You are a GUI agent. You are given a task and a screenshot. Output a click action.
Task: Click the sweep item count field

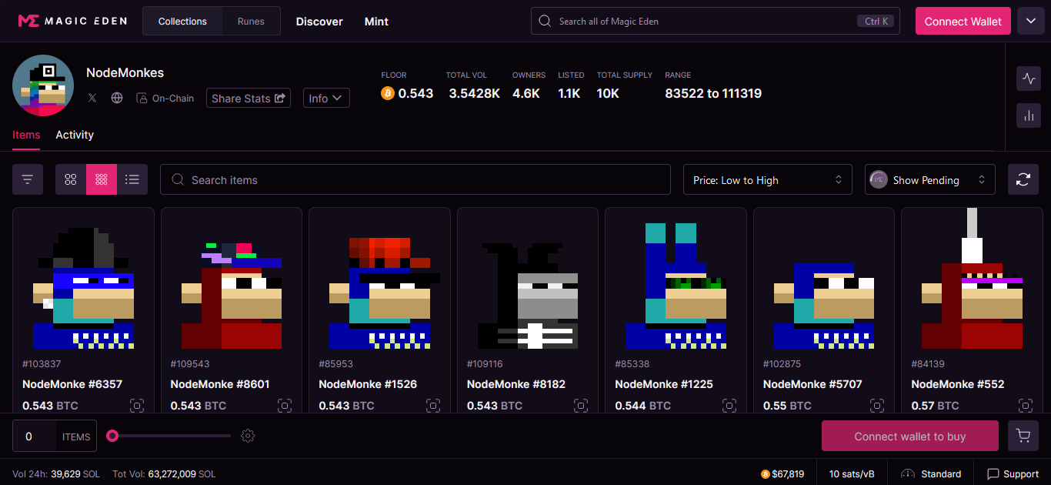[x=34, y=436]
